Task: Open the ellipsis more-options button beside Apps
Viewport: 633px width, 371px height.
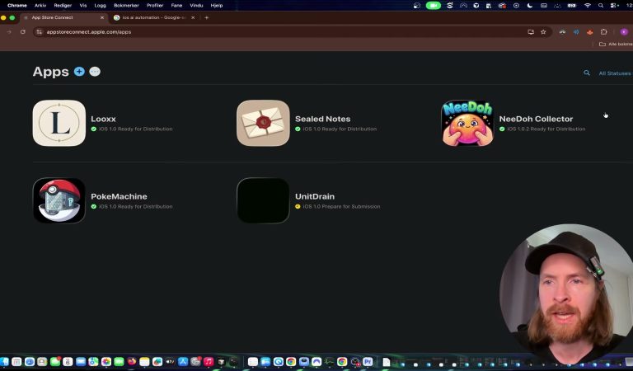Action: coord(95,72)
